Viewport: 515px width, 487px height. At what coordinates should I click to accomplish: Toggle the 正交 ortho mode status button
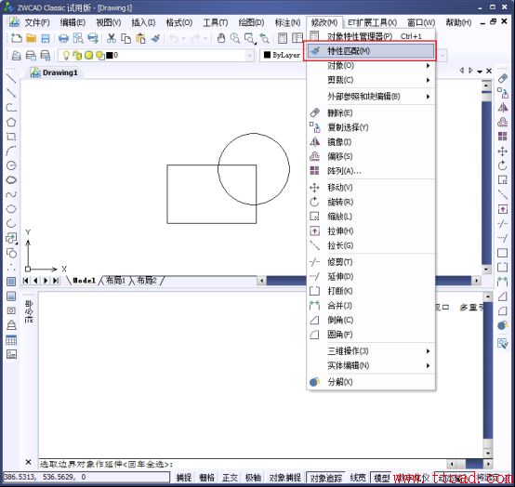pyautogui.click(x=230, y=478)
